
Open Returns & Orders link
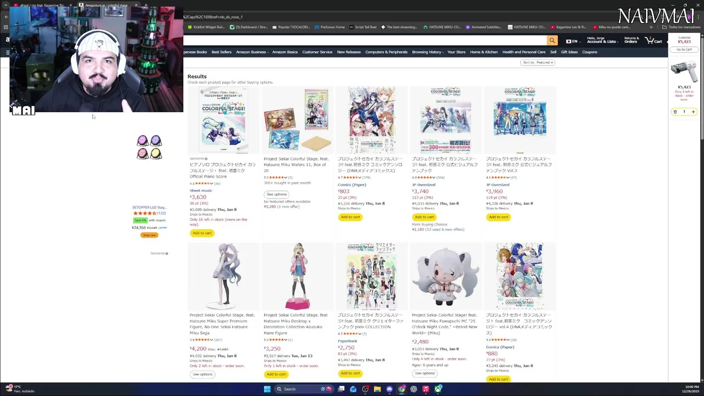click(x=631, y=41)
